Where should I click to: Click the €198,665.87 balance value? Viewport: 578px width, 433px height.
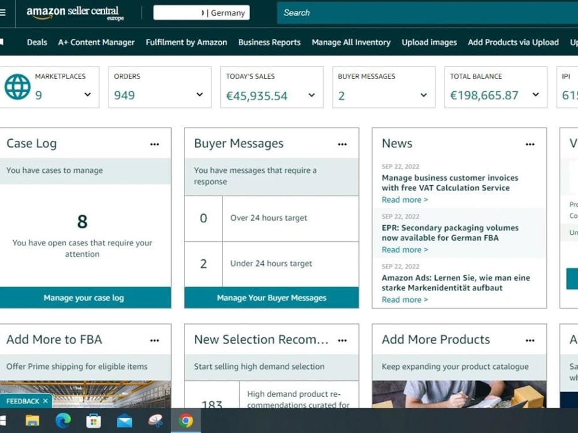click(x=484, y=95)
